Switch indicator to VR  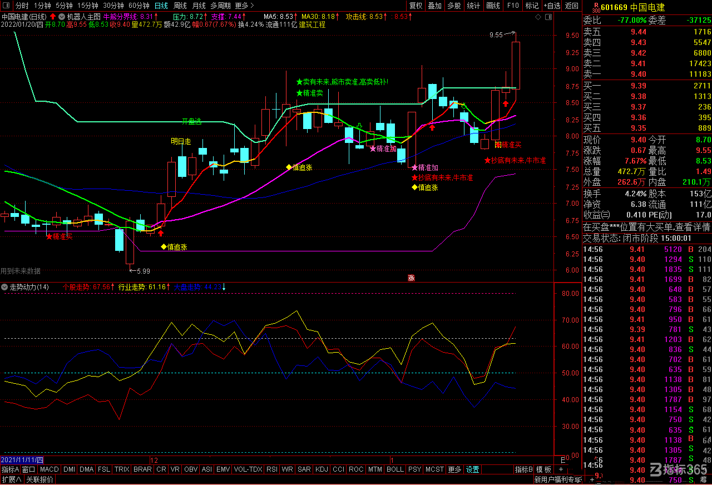pyautogui.click(x=175, y=469)
